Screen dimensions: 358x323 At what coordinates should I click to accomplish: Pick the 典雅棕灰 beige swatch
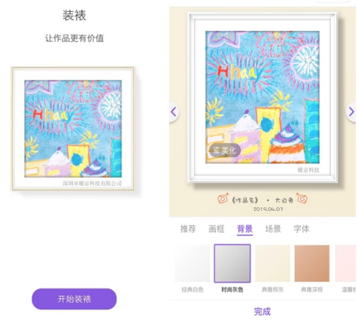pyautogui.click(x=272, y=264)
